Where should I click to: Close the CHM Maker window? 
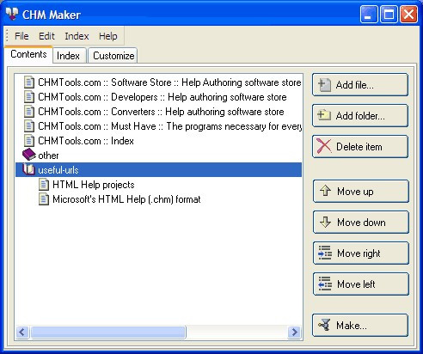pyautogui.click(x=408, y=14)
